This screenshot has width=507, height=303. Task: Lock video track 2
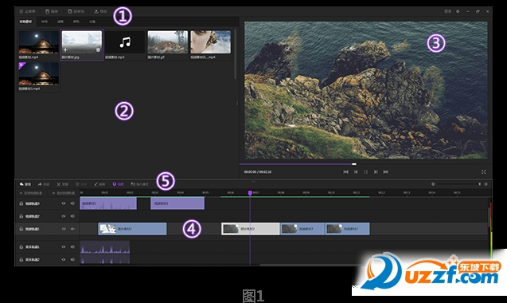click(x=21, y=216)
